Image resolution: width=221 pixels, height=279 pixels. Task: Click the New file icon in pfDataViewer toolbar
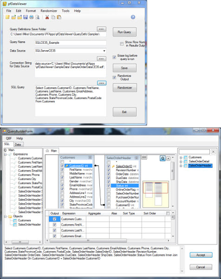pyautogui.click(x=8, y=17)
